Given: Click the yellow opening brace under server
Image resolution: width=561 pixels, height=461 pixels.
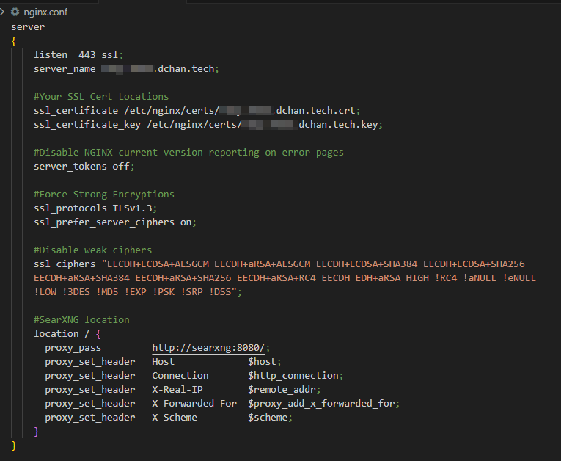Looking at the screenshot, I should point(14,41).
